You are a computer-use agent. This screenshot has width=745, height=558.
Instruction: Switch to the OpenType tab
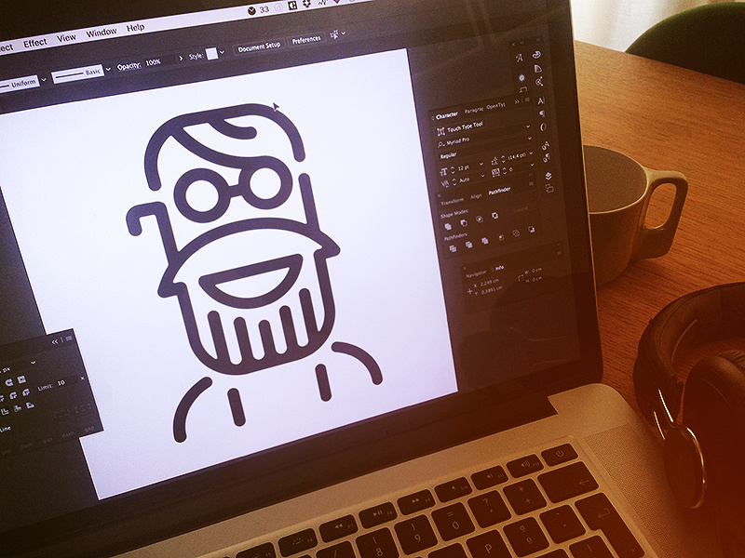[495, 106]
